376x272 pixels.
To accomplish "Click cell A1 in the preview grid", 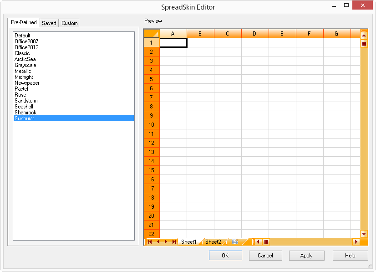I will [173, 42].
